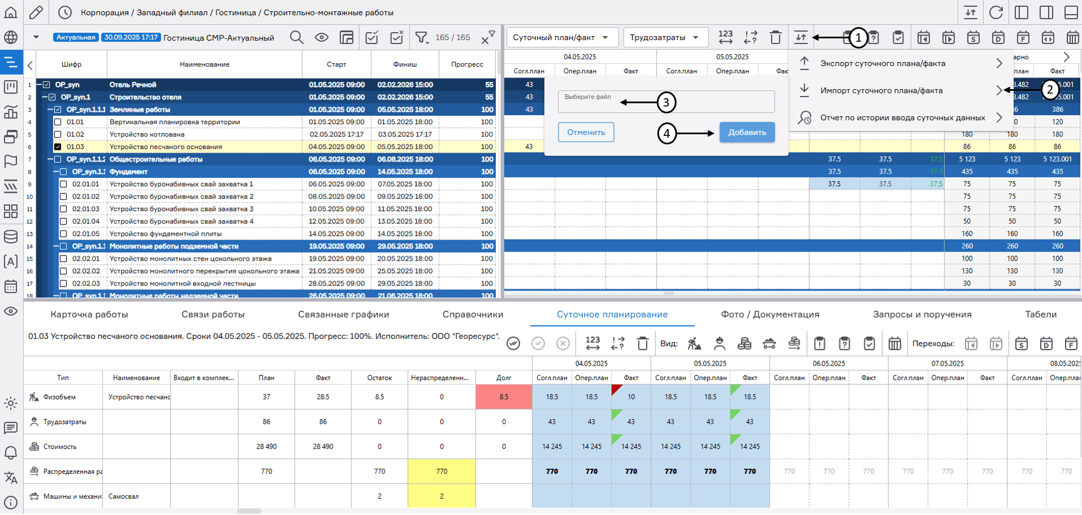The image size is (1082, 515).
Task: Open the Трудозатраты dropdown
Action: (665, 37)
